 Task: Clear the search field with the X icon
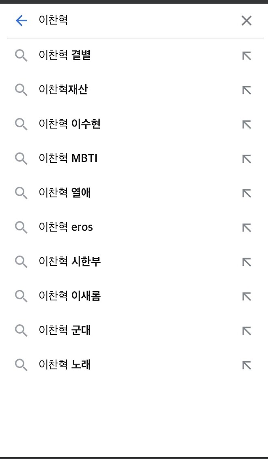click(246, 20)
